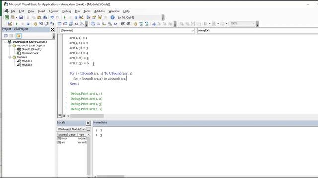Open the Properties Window icon
This screenshot has height=178, width=318.
point(94,18)
